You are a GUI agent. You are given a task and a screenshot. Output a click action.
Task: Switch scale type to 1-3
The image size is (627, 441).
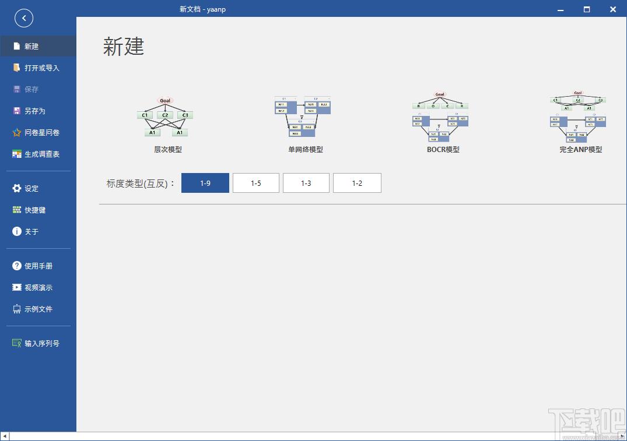click(x=306, y=183)
